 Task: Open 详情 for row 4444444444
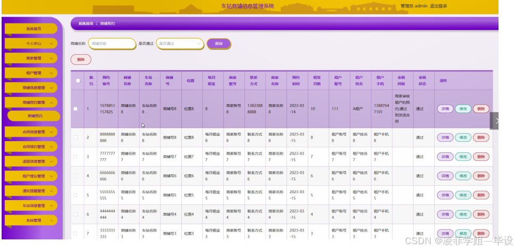coord(445,214)
